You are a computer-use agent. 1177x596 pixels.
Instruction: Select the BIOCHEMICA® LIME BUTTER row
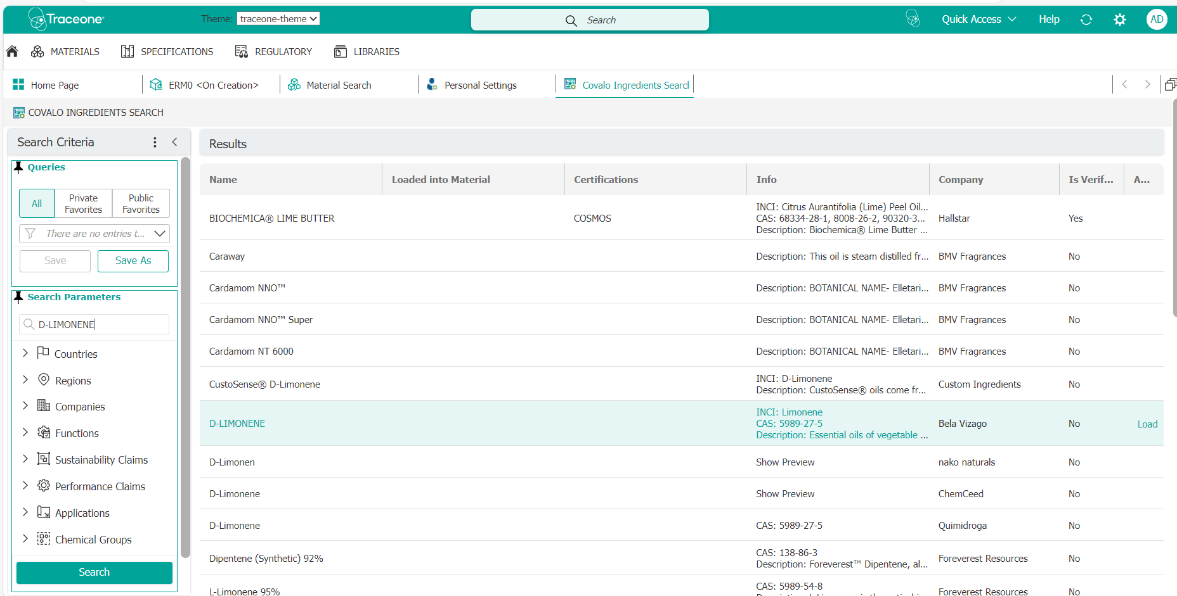(x=682, y=218)
